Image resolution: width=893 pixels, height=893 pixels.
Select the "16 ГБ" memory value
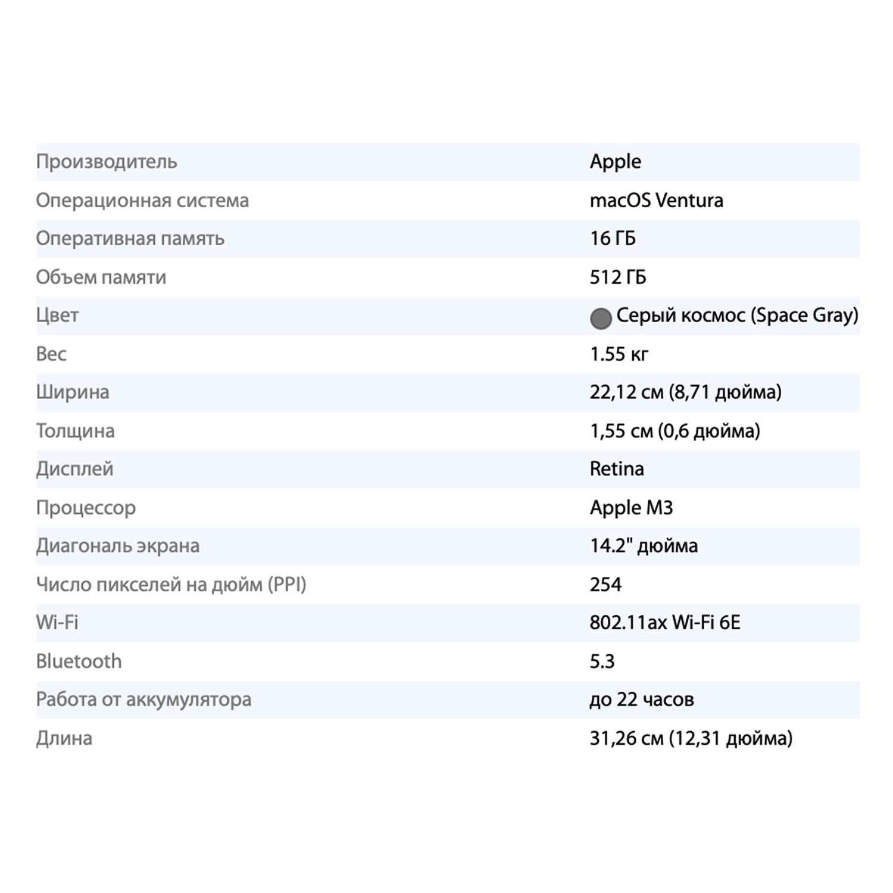[613, 239]
